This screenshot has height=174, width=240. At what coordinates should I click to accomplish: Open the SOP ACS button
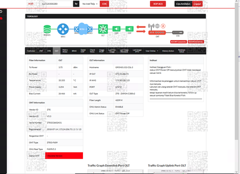[158, 4]
